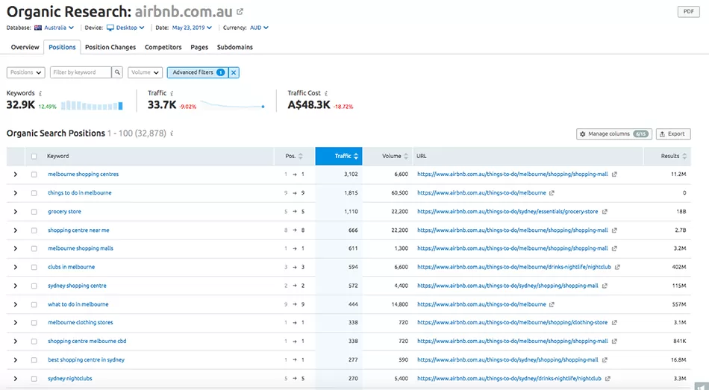Open the Database Australia dropdown
709x390 pixels.
[x=54, y=28]
